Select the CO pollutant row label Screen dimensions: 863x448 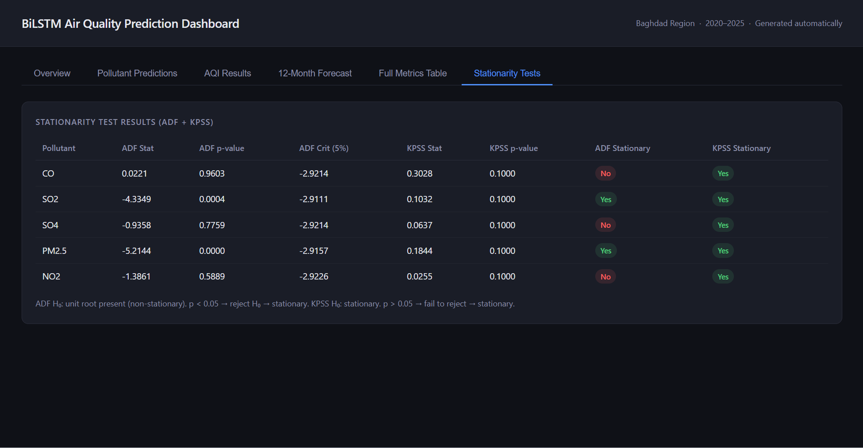pos(48,173)
